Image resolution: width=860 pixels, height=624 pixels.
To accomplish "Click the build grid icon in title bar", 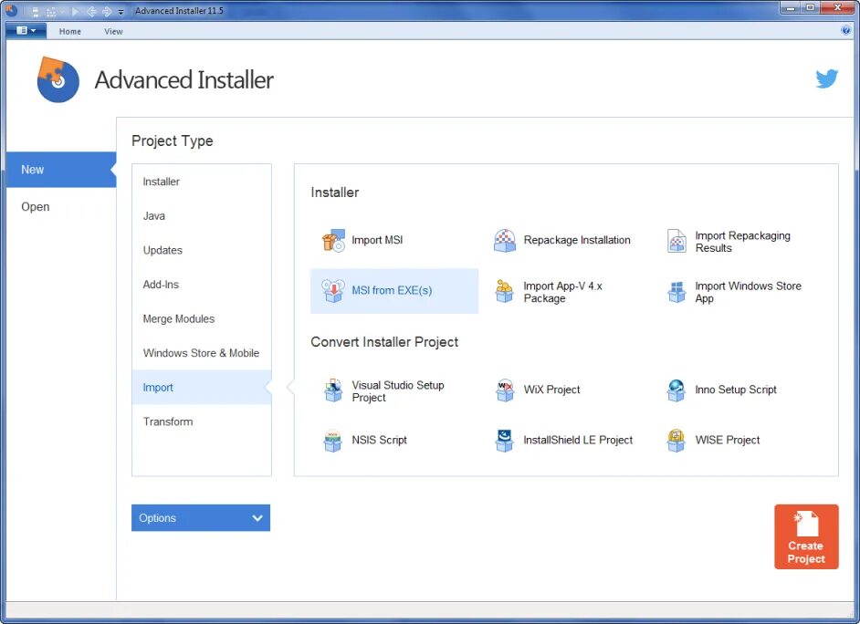I will (50, 12).
